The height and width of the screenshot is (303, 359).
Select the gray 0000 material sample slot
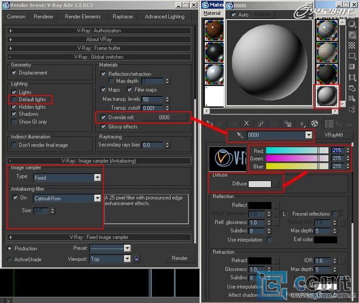[327, 96]
